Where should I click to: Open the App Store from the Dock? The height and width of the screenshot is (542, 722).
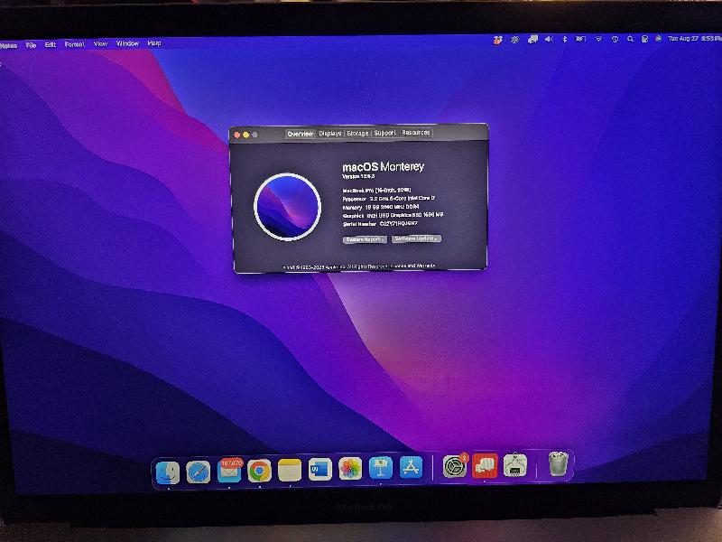(411, 468)
